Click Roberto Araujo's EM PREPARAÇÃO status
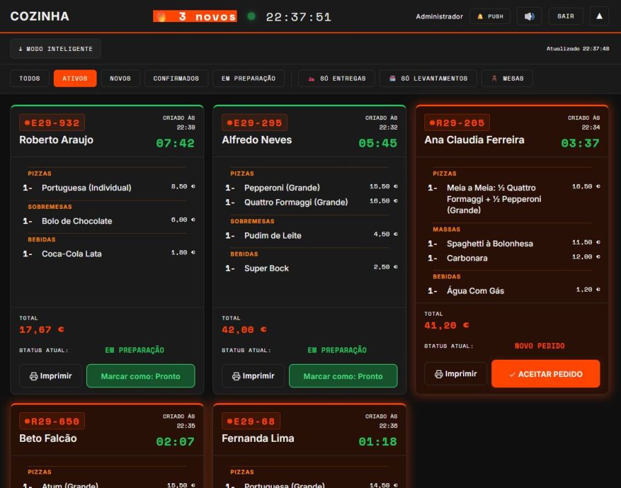Viewport: 621px width, 488px height. coord(135,350)
